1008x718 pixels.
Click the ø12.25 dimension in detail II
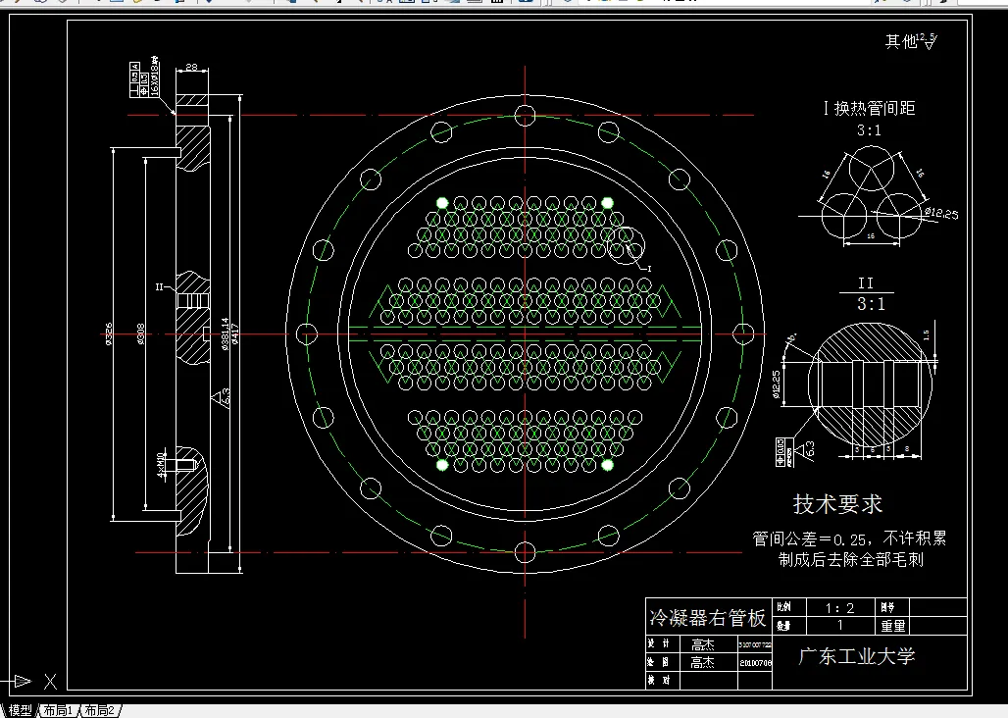click(x=777, y=385)
